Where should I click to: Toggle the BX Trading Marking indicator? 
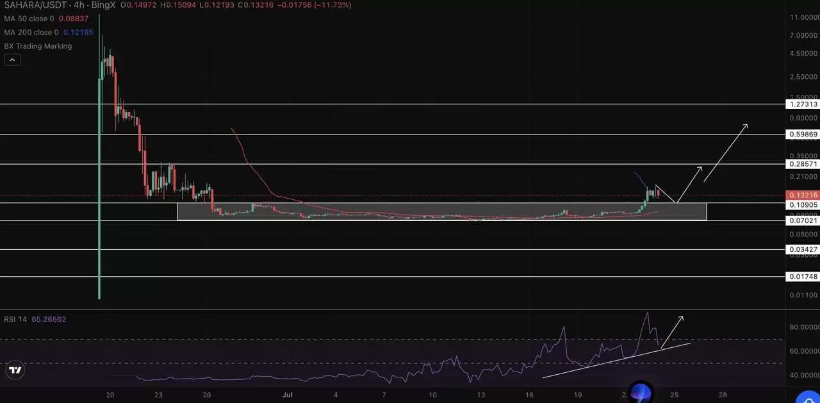[39, 46]
